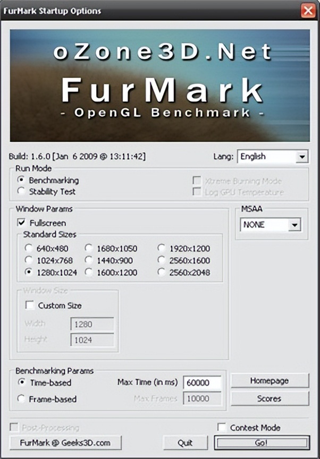Click the Max Time field showing 60000
The image size is (320, 459).
pyautogui.click(x=203, y=382)
